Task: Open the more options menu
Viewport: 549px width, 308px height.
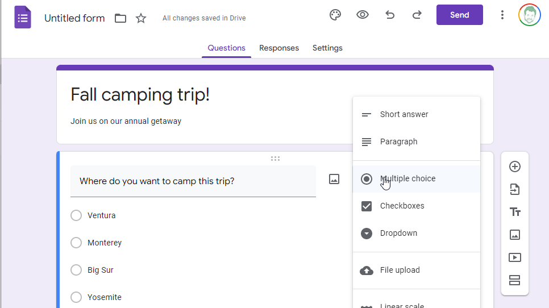Action: click(502, 15)
